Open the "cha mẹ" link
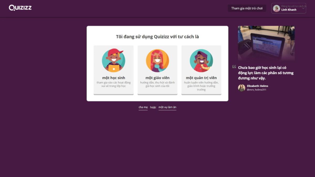Viewport: 315px width, 177px height. coord(143,107)
